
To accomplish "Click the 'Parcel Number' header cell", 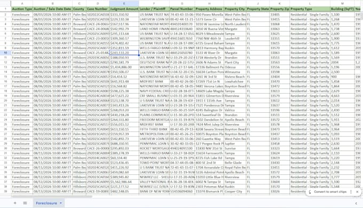I will (182, 9).
